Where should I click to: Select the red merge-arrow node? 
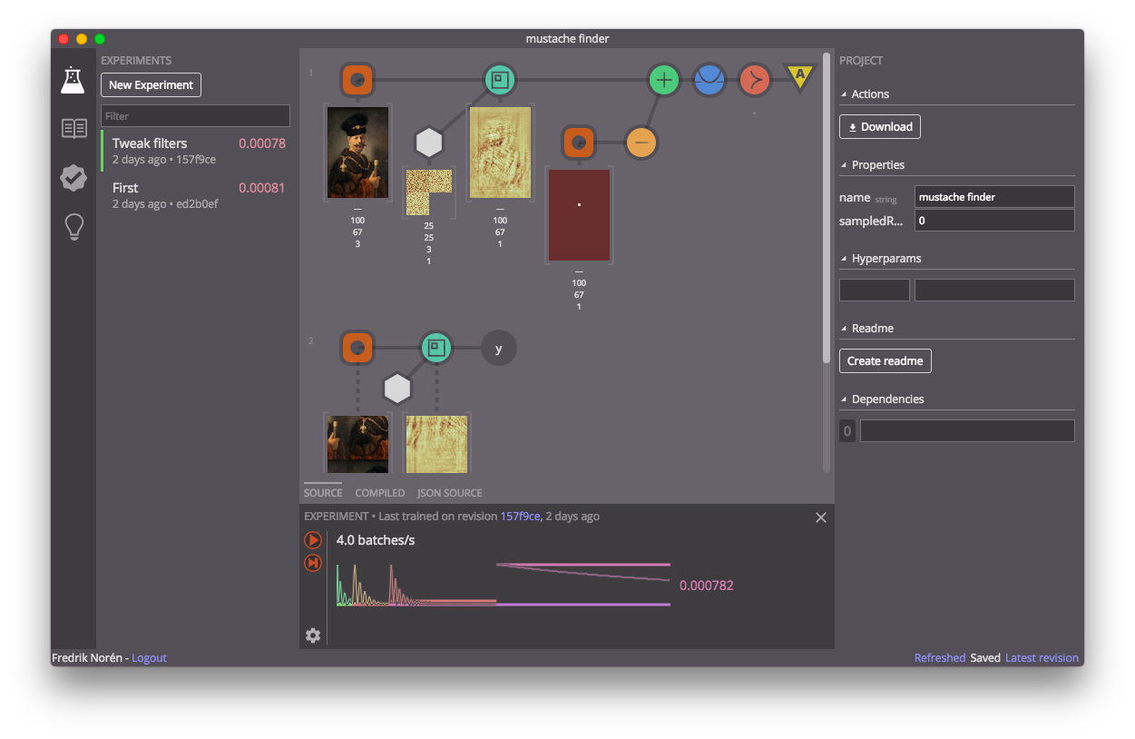755,80
